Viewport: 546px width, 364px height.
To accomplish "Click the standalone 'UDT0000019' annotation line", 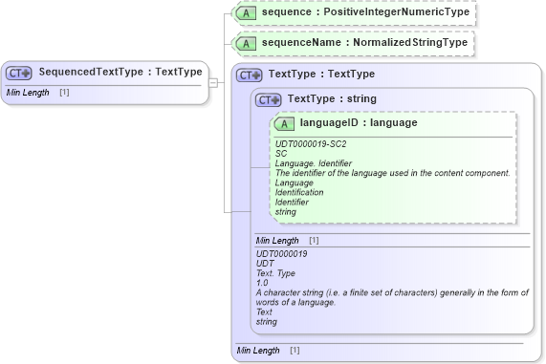I will click(x=281, y=254).
